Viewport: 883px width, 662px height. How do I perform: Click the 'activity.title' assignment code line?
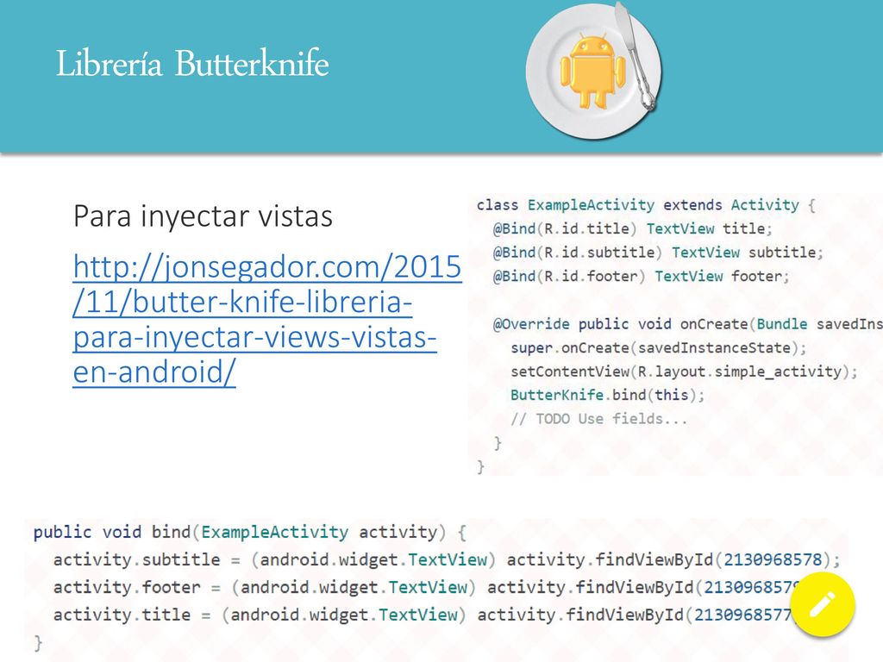[422, 615]
